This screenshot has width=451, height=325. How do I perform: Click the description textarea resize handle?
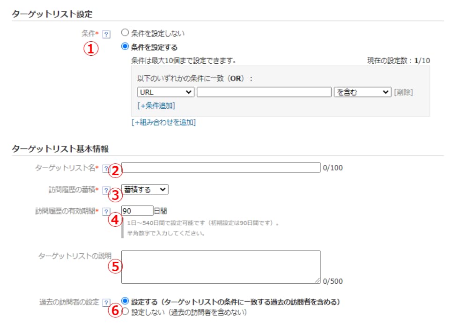point(318,281)
